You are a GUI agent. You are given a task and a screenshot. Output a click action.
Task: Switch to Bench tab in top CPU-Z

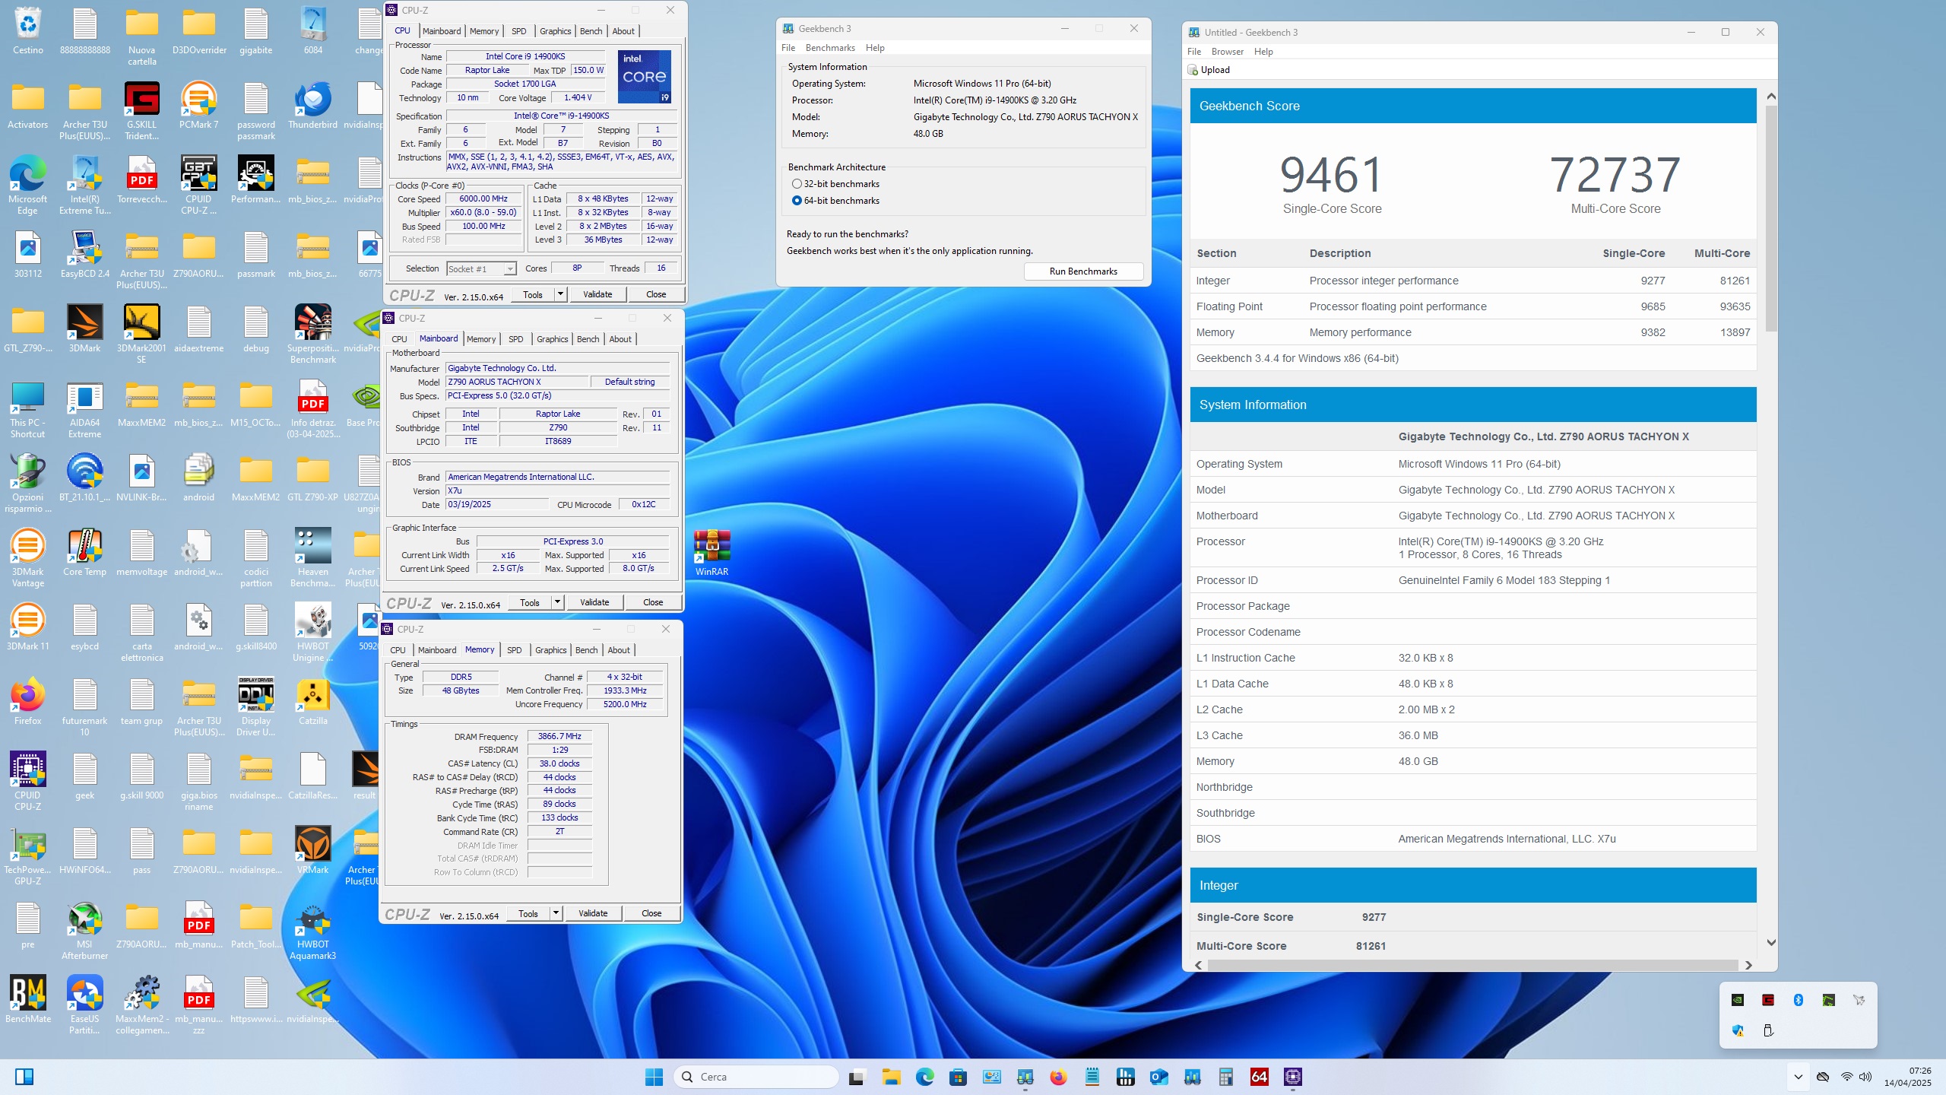tap(591, 31)
